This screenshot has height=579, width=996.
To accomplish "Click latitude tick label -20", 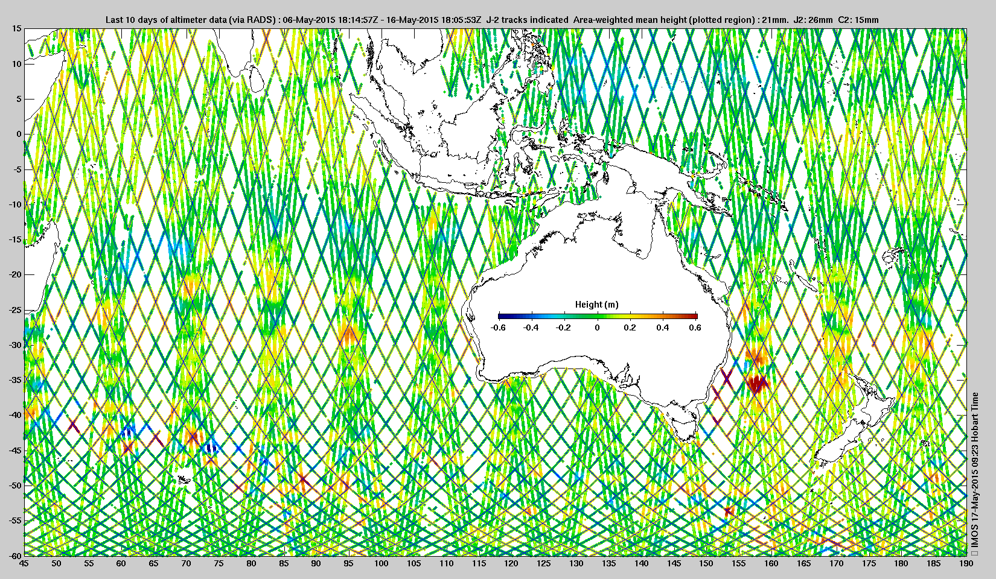I will [x=16, y=274].
